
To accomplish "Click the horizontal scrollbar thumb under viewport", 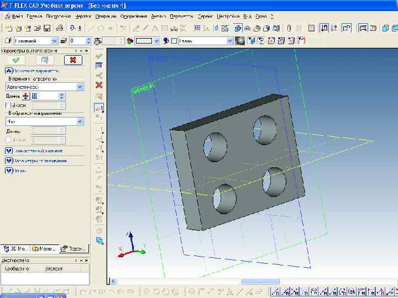I will click(x=260, y=281).
